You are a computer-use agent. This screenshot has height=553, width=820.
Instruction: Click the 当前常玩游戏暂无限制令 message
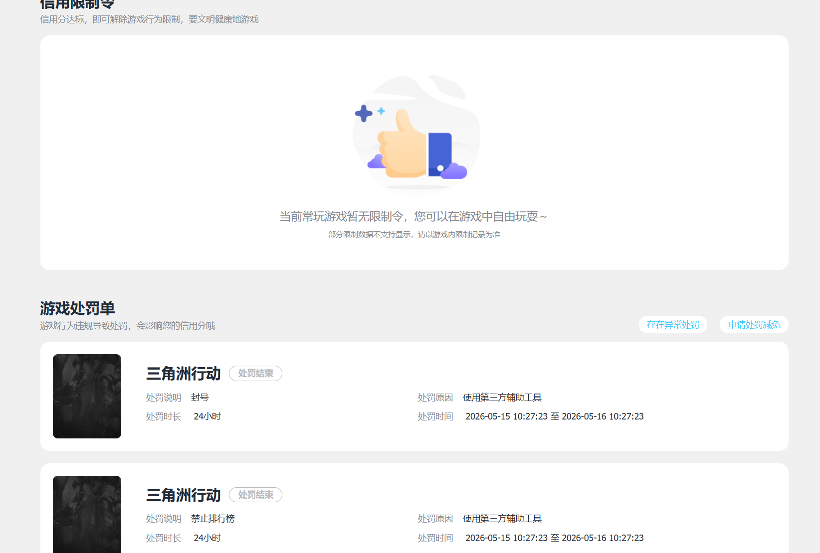pos(413,216)
